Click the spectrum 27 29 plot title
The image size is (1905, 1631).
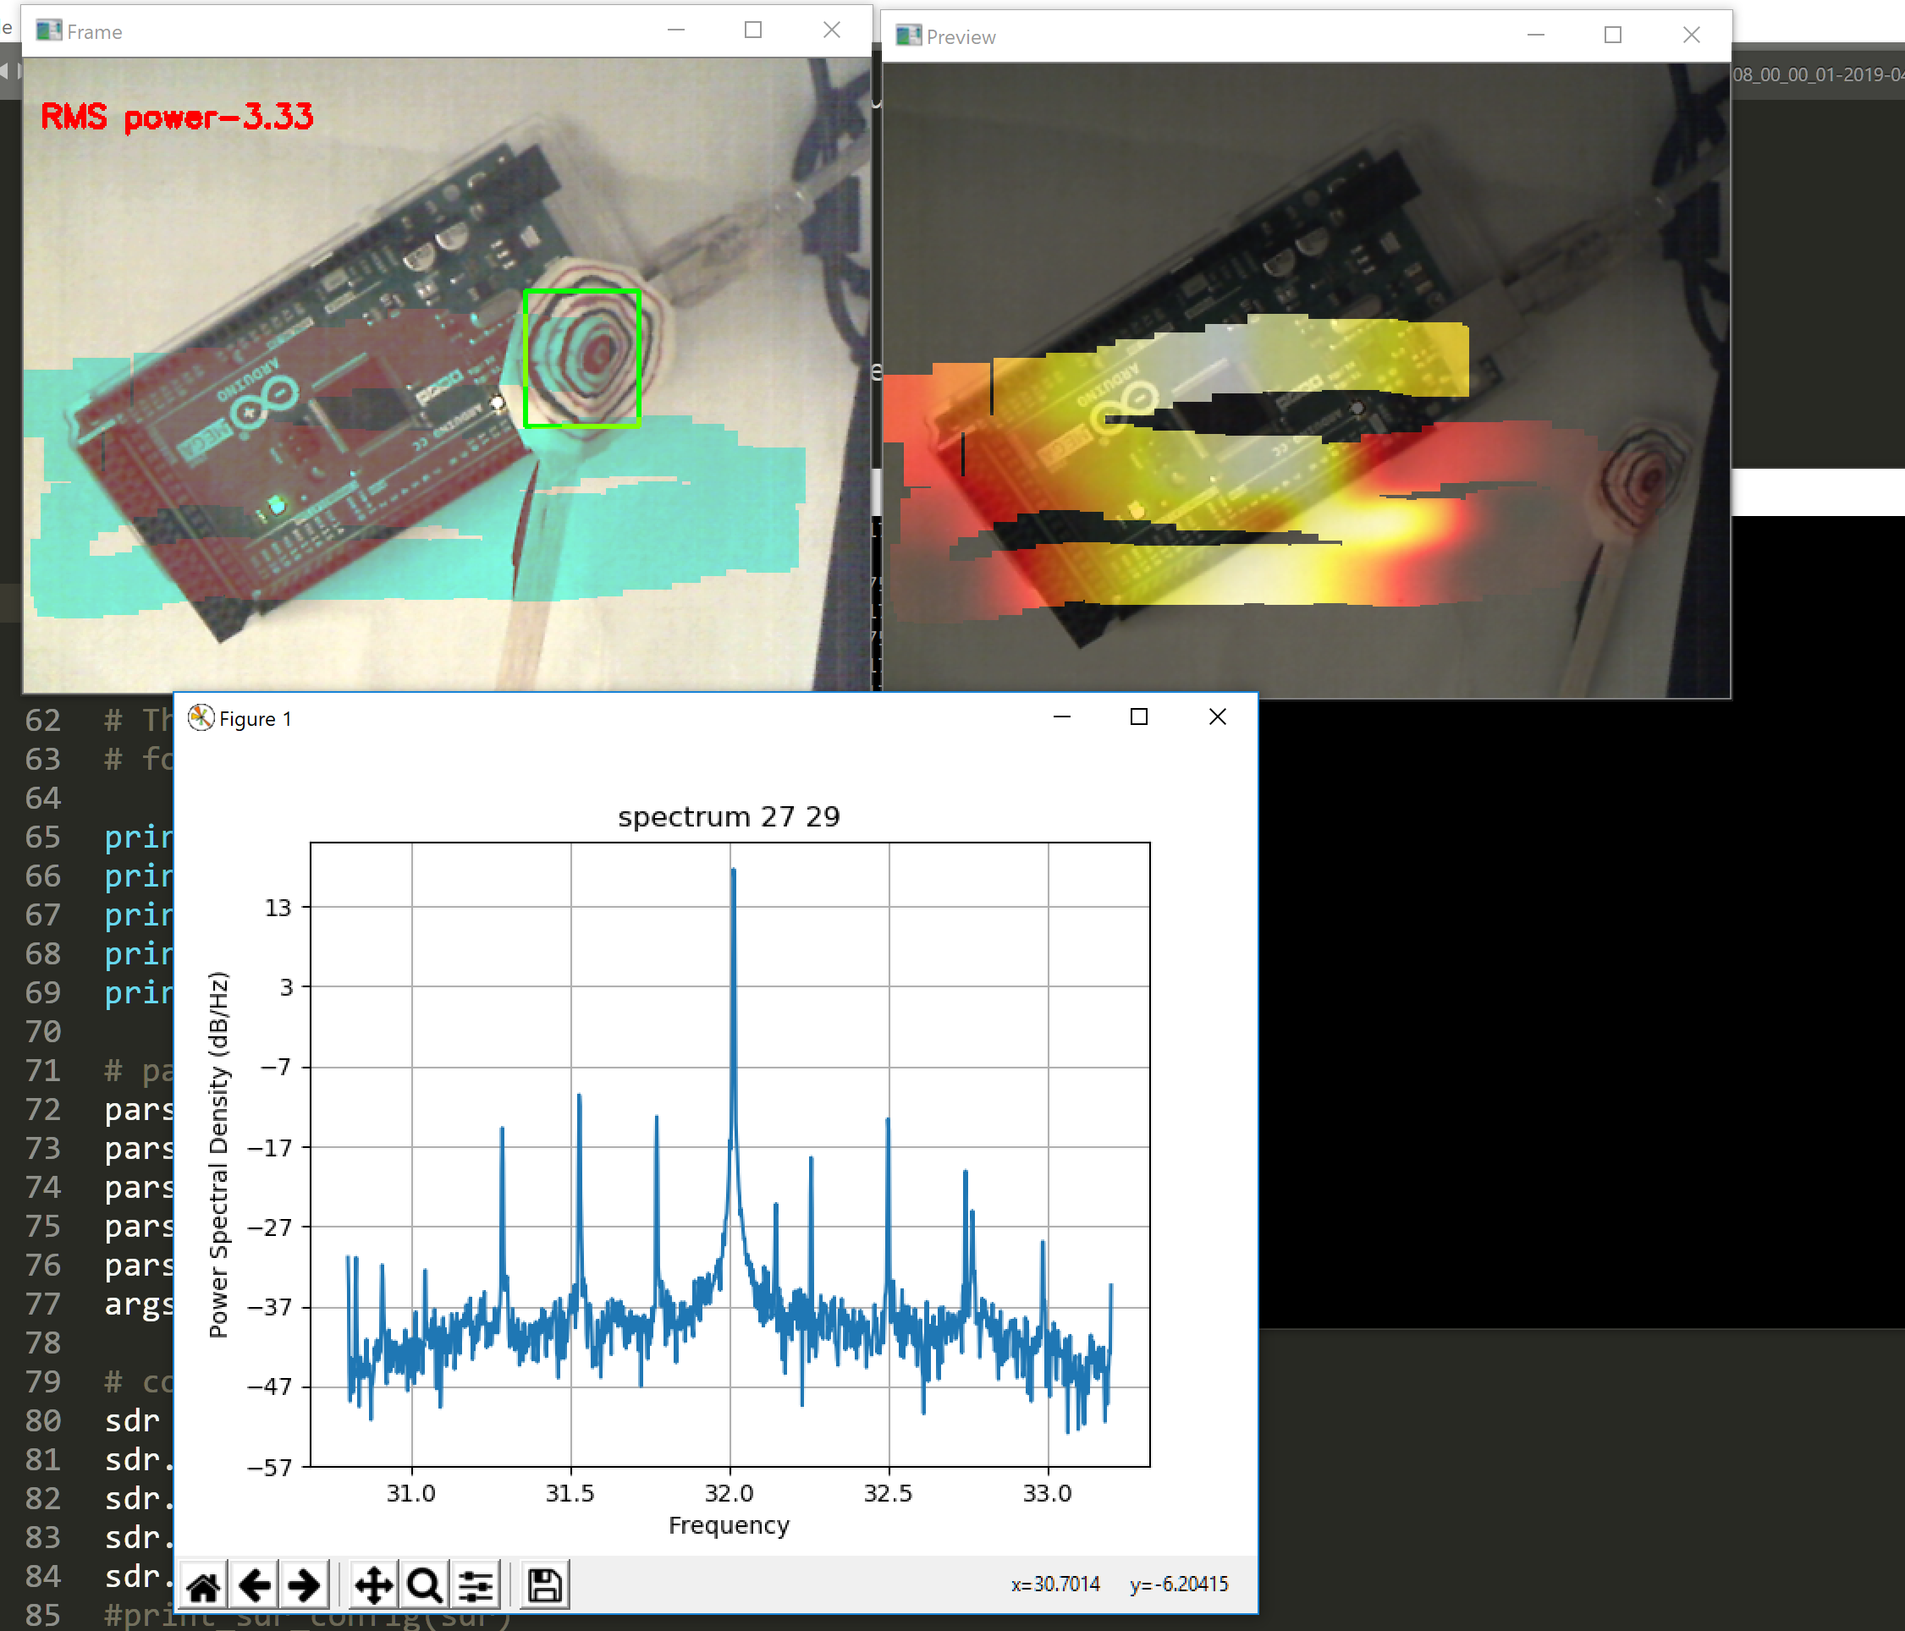[x=728, y=816]
